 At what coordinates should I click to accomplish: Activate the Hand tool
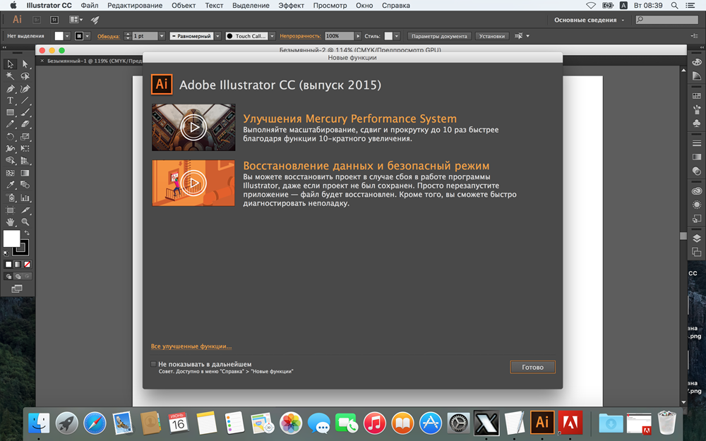(x=11, y=222)
